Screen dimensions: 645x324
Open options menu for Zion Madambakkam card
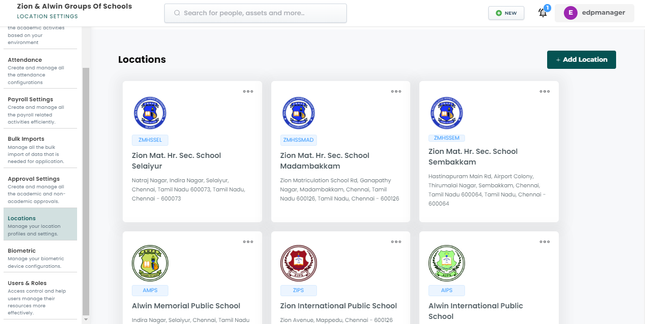pos(396,92)
